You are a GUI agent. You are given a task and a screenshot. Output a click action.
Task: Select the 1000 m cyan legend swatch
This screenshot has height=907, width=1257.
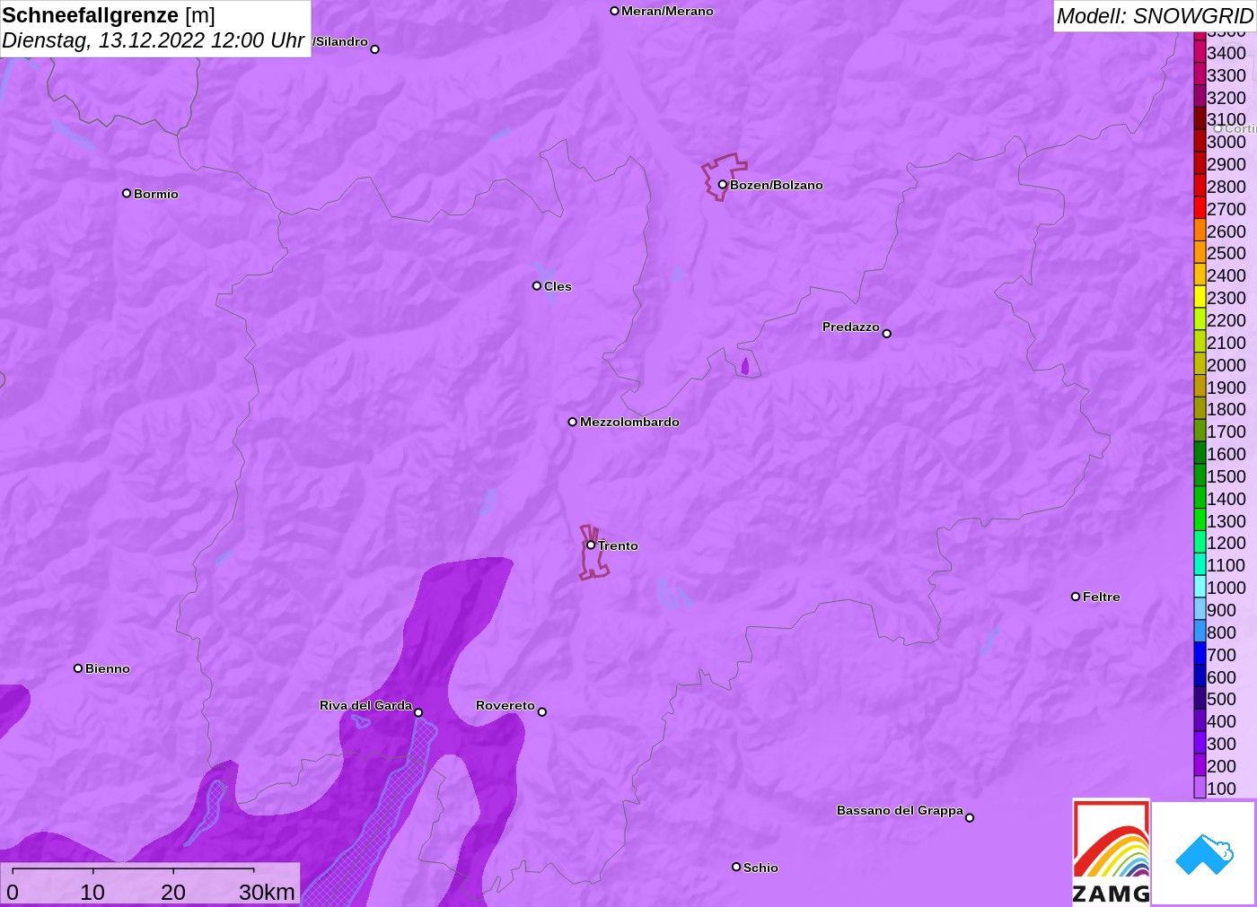coord(1200,588)
